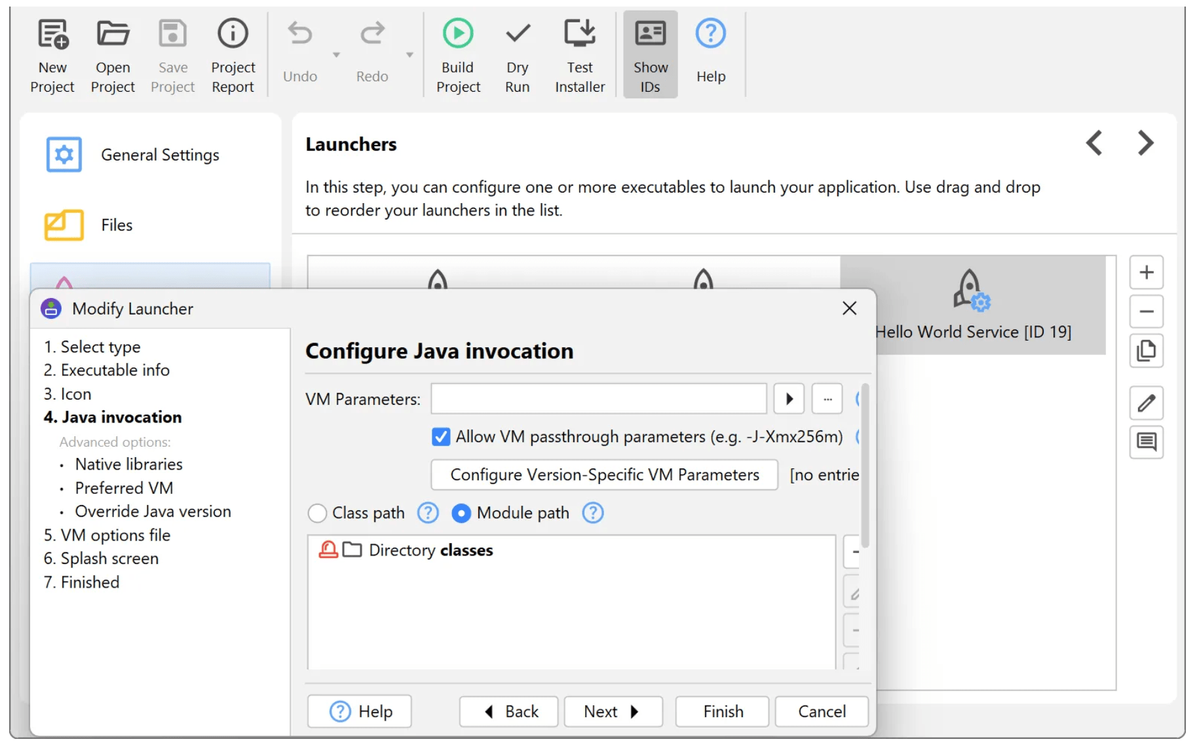Screen dimensions: 1199x752
Task: Open Preferred VM advanced option
Action: [124, 488]
